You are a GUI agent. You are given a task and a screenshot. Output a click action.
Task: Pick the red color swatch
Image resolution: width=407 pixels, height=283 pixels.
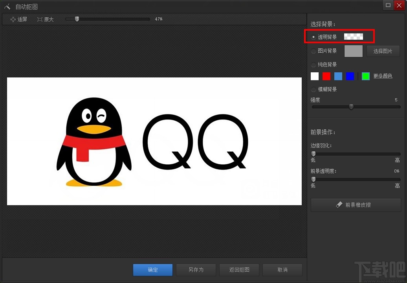point(326,76)
